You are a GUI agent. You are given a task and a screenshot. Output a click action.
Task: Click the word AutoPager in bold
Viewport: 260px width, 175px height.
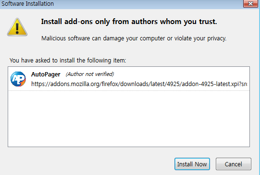point(46,74)
